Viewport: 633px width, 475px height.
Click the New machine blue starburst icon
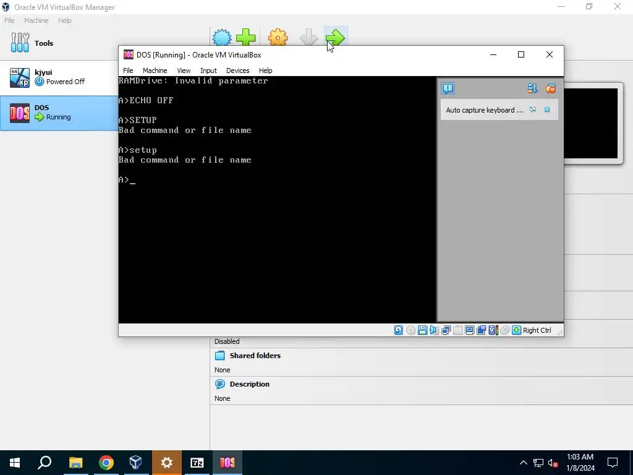[x=222, y=37]
